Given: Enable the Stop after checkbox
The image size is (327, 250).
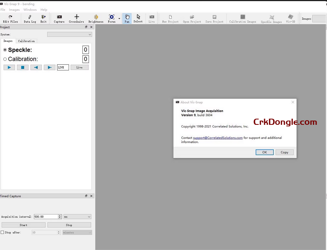Looking at the screenshot, I should click(3, 232).
